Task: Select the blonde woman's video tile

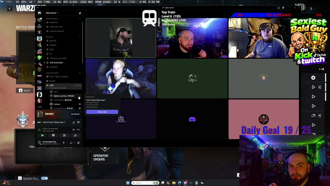Action: (121, 79)
